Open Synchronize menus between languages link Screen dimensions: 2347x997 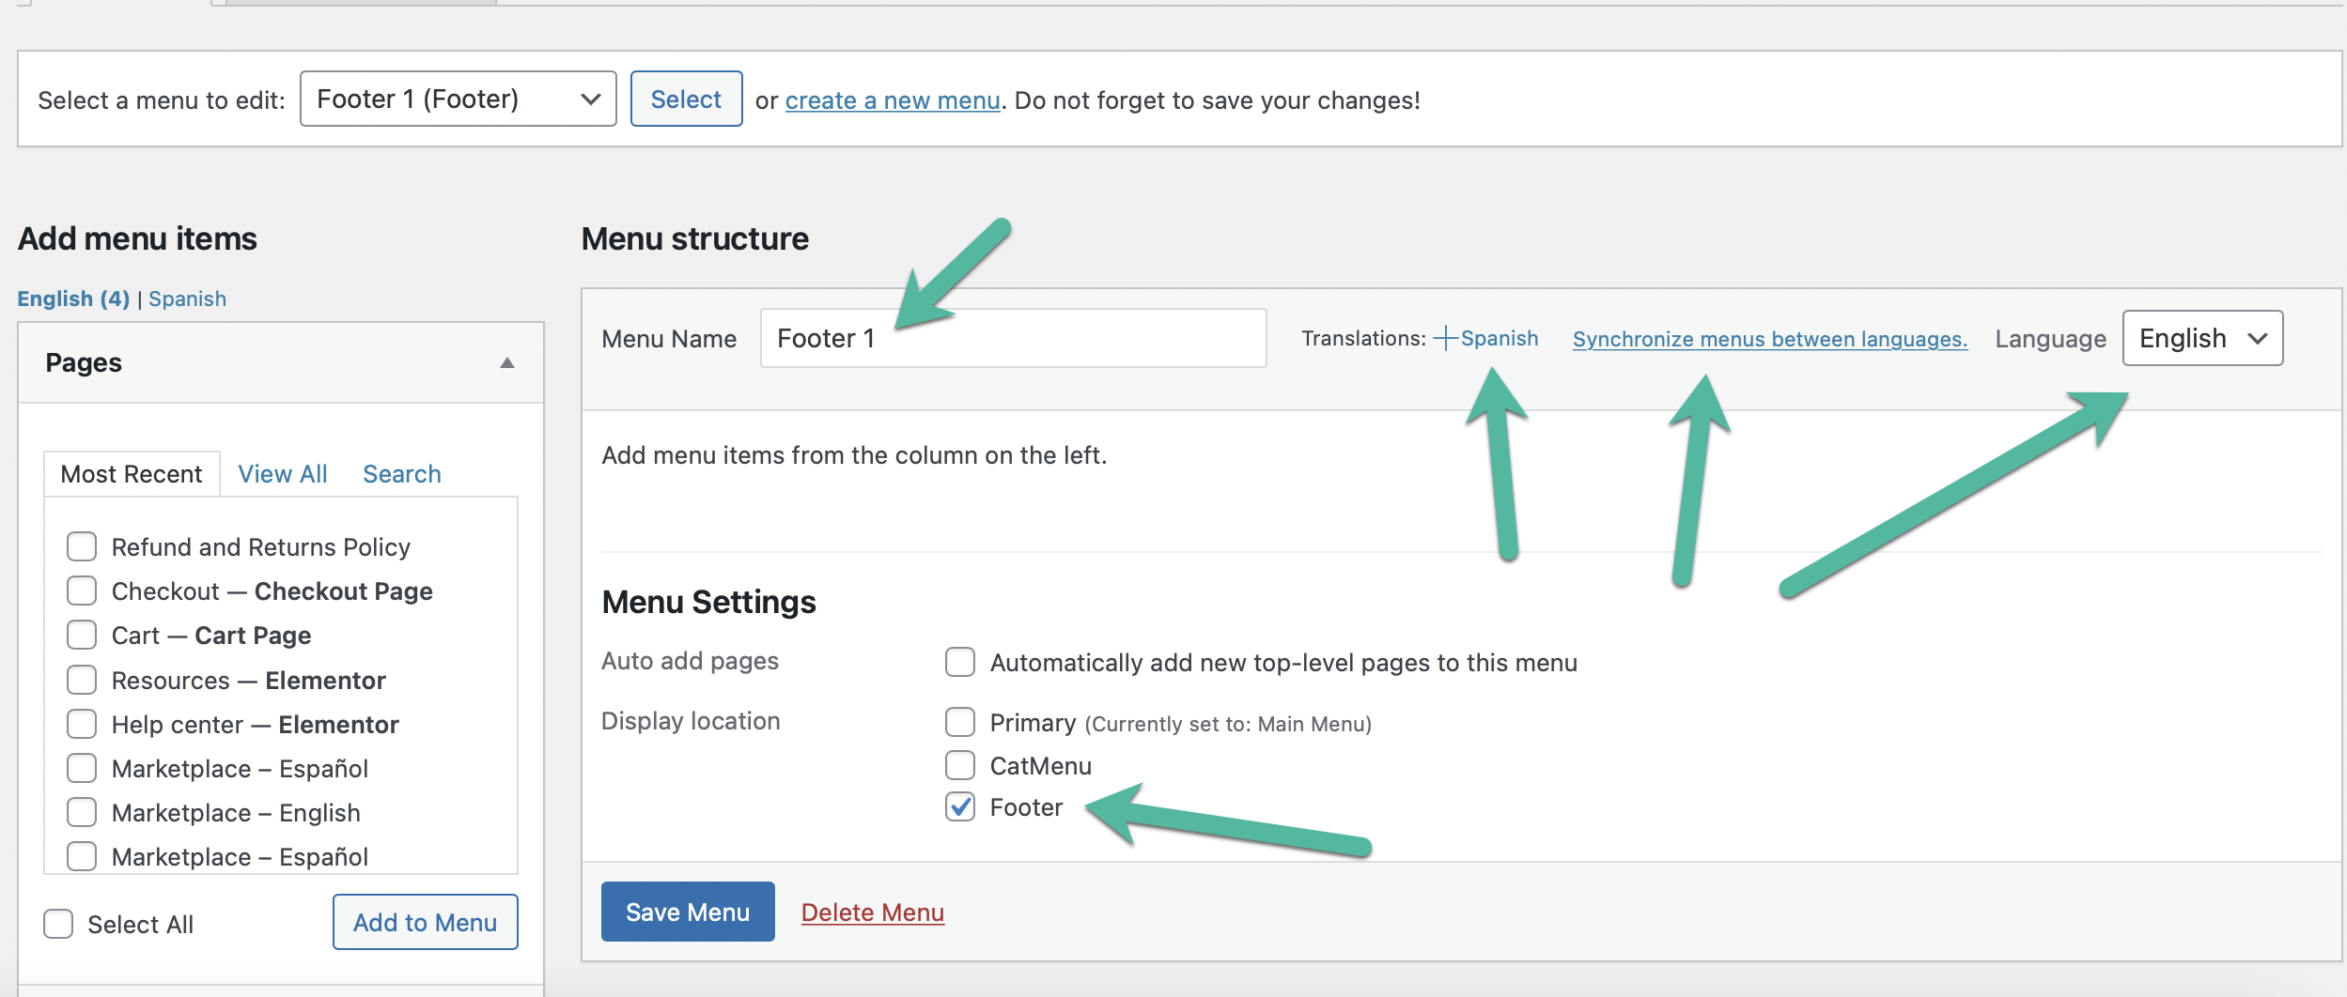(x=1769, y=339)
